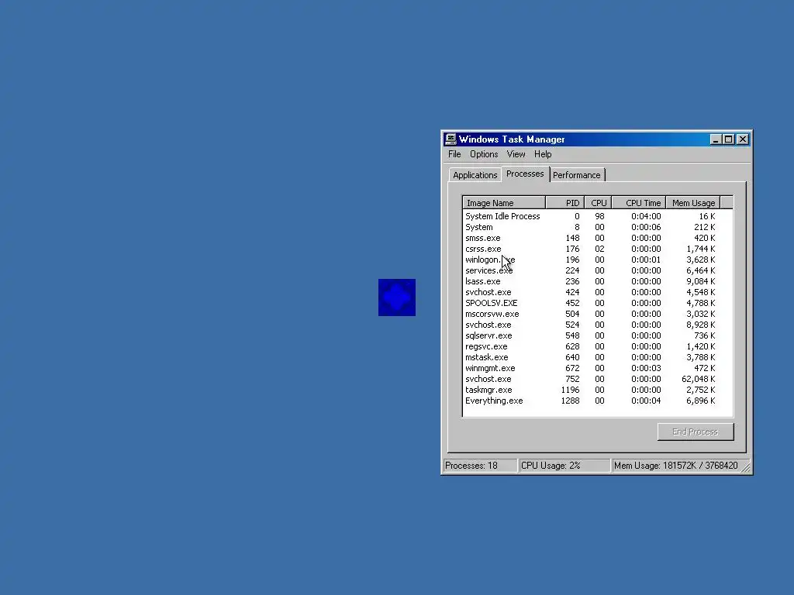794x595 pixels.
Task: Select the services.exe process
Action: coord(598,270)
